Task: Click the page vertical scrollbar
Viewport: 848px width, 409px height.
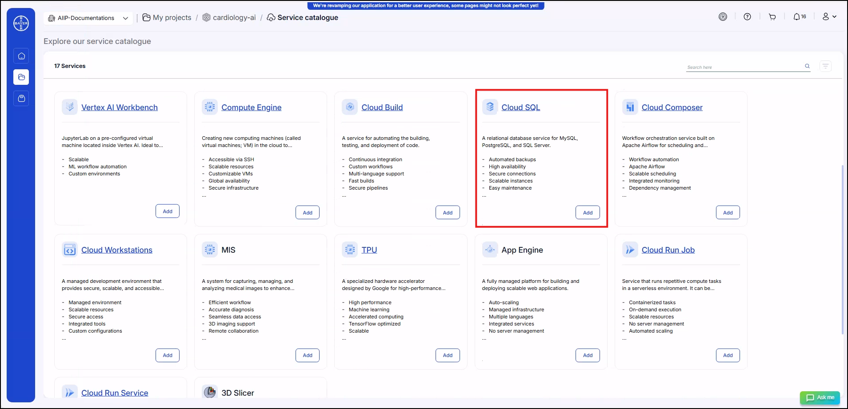Action: pyautogui.click(x=842, y=250)
